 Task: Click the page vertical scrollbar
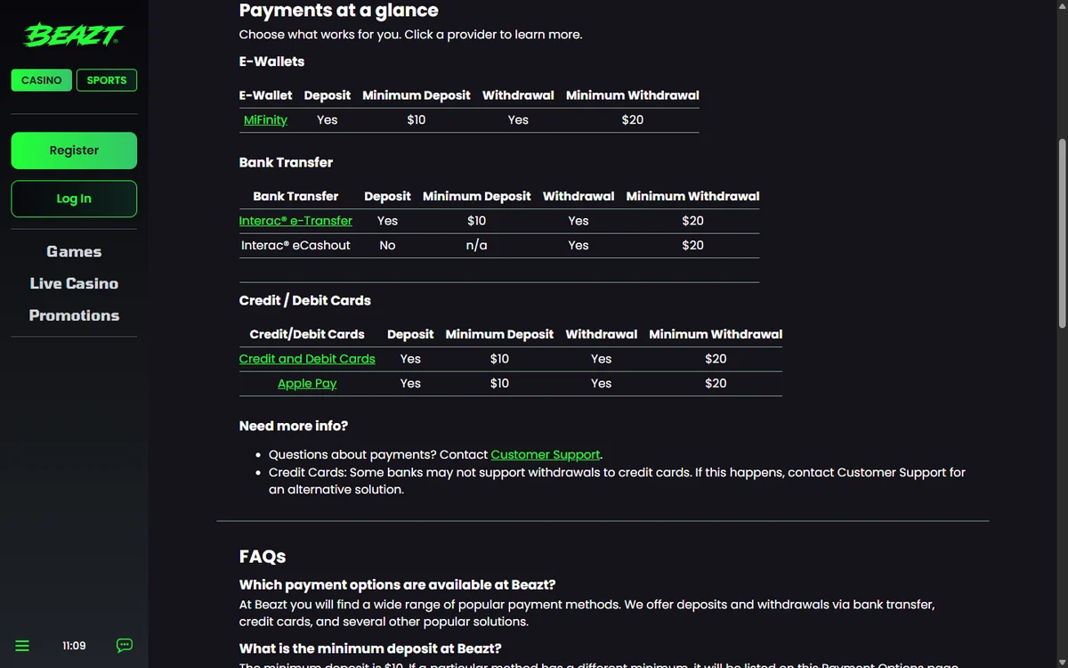coord(1061,233)
